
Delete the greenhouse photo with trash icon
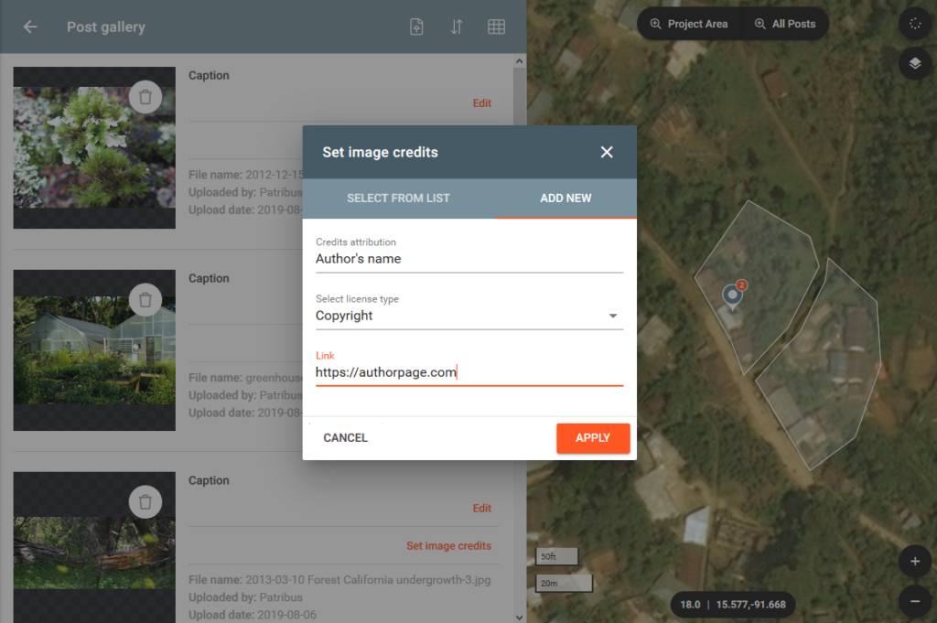(x=145, y=300)
